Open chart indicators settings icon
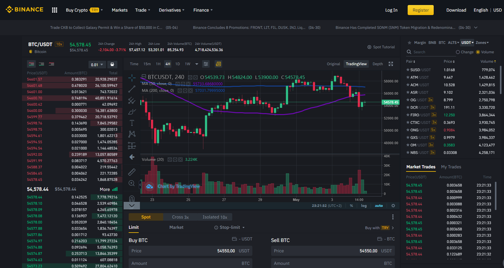 click(x=206, y=64)
